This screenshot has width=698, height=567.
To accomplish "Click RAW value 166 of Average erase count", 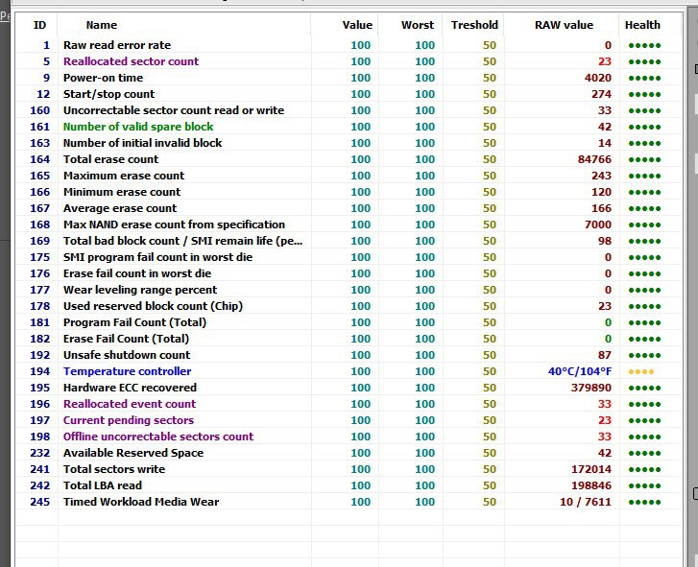I will point(601,208).
